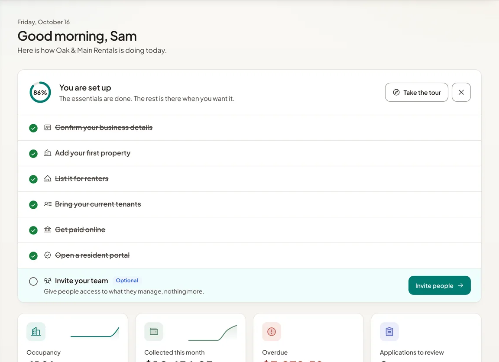Image resolution: width=499 pixels, height=362 pixels.
Task: Click the badge icon beside Open a resident portal
Action: pyautogui.click(x=47, y=255)
